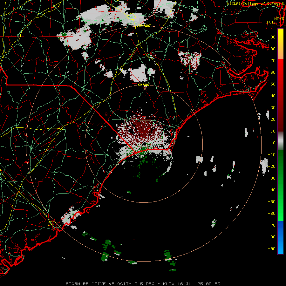The width and height of the screenshot is (286, 286).
Task: Select the -60 value on velocity scale
Action: click(272, 214)
